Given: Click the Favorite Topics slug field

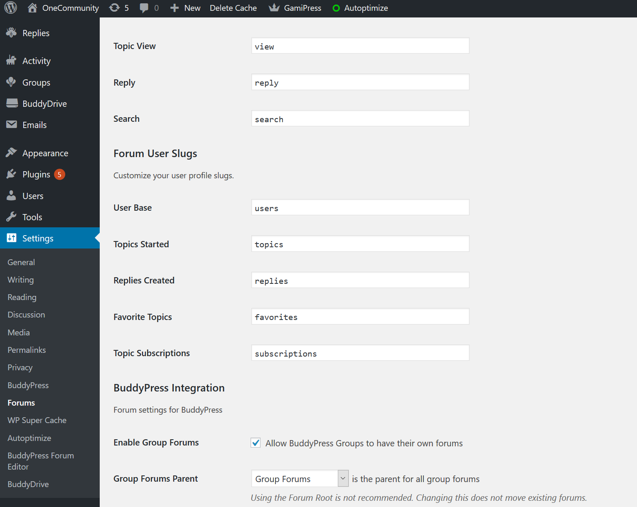Looking at the screenshot, I should (x=360, y=316).
